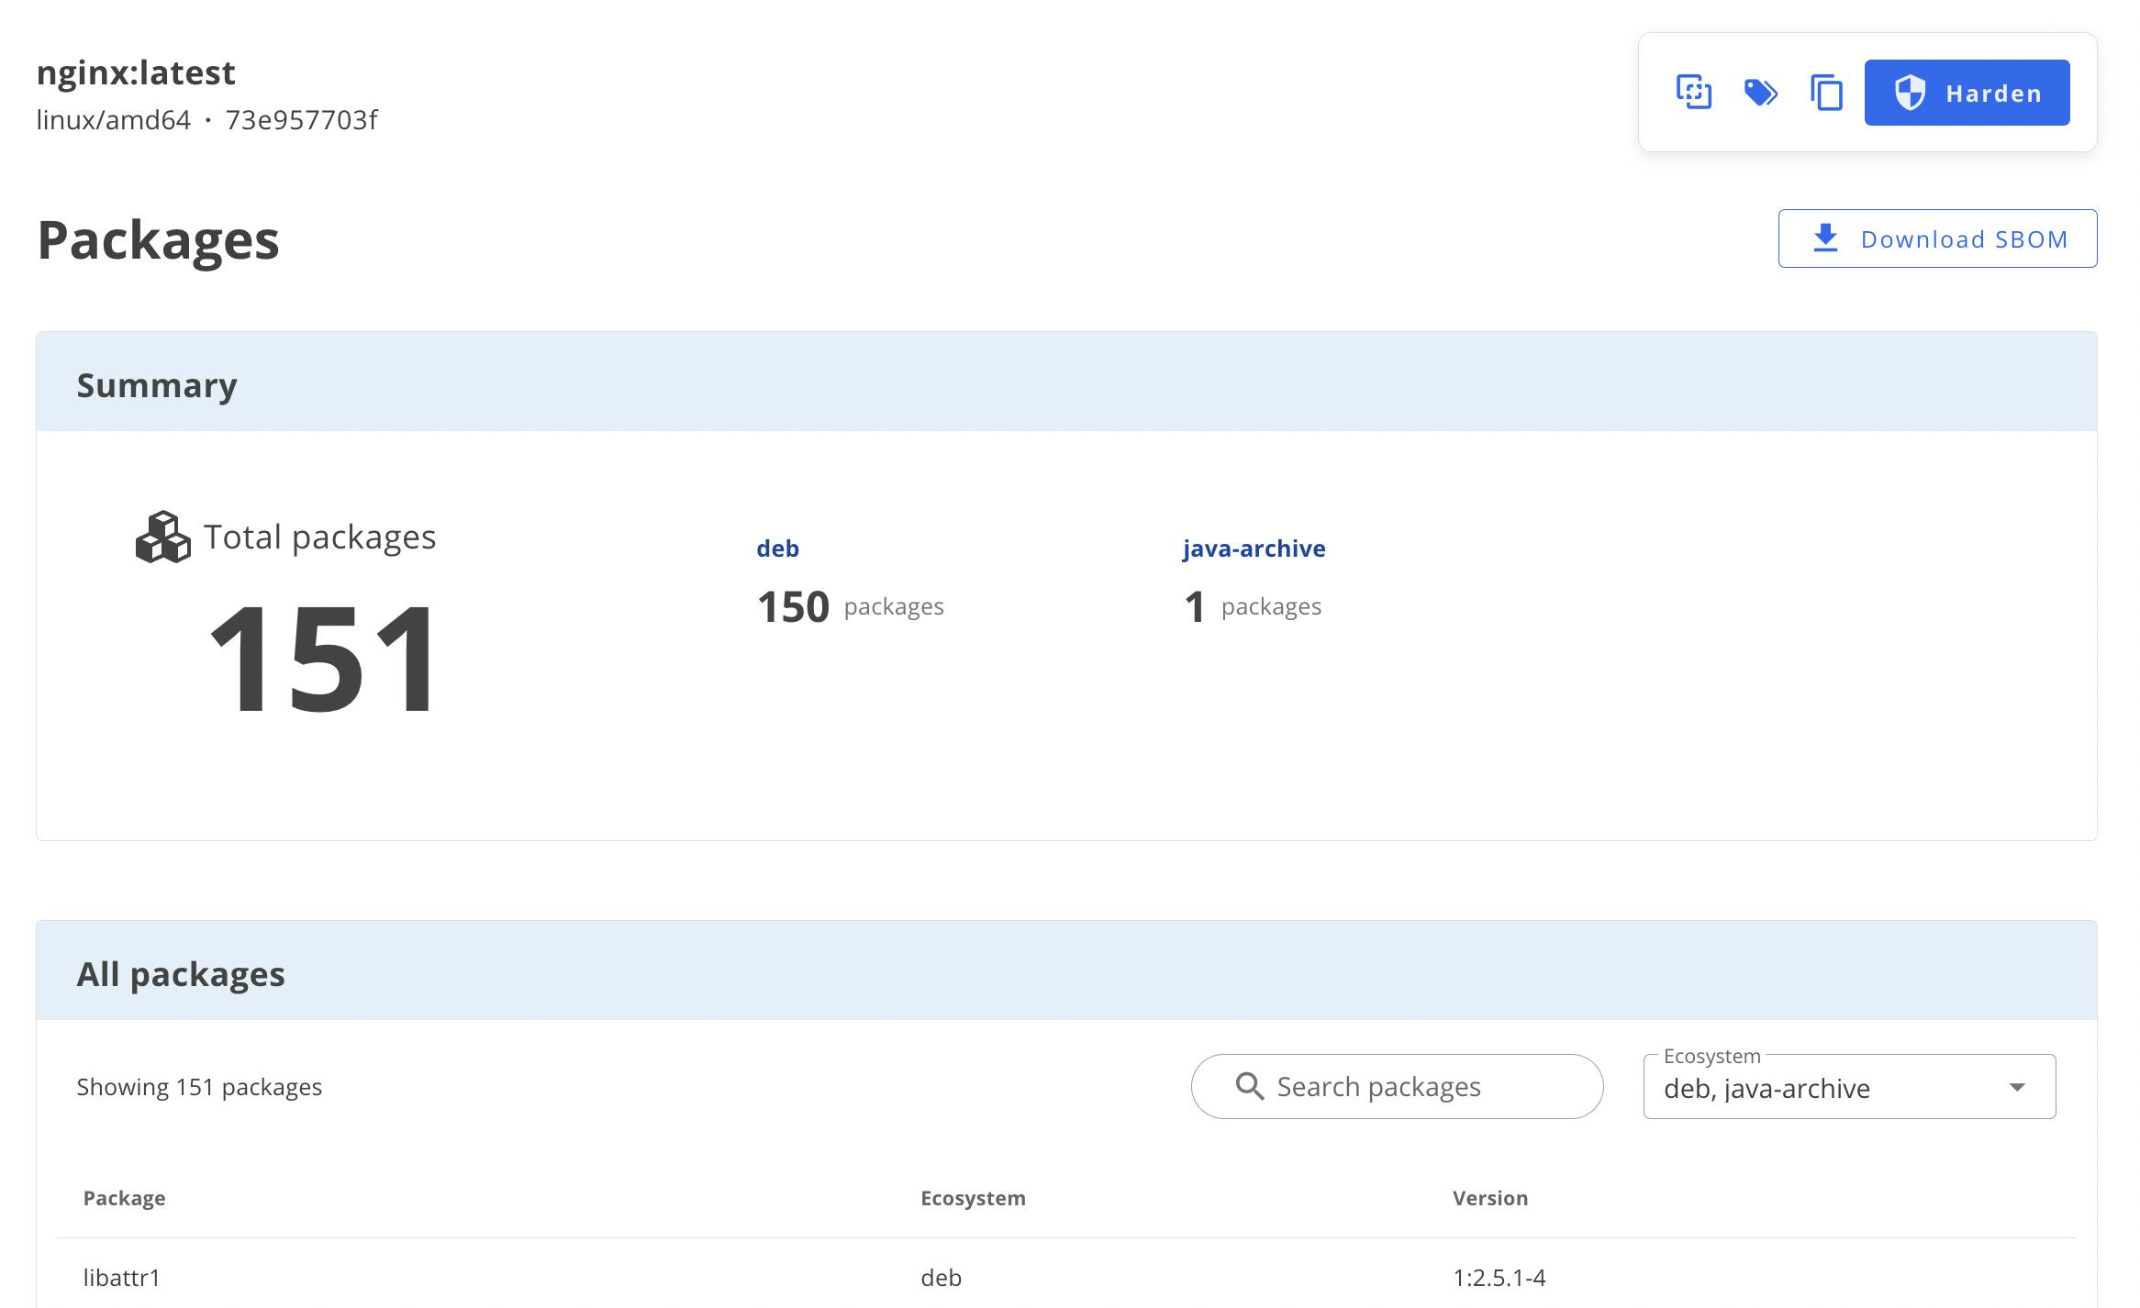Image resolution: width=2140 pixels, height=1308 pixels.
Task: Focus the Search packages field
Action: pyautogui.click(x=1397, y=1086)
